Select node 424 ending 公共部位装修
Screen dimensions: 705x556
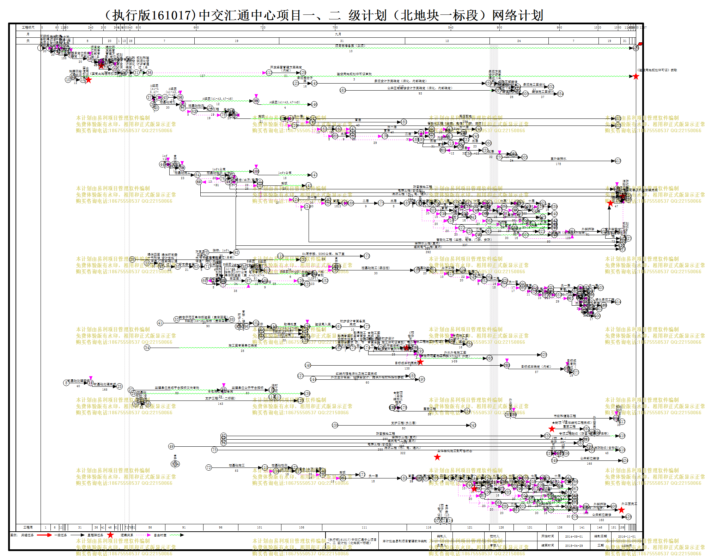(x=625, y=460)
